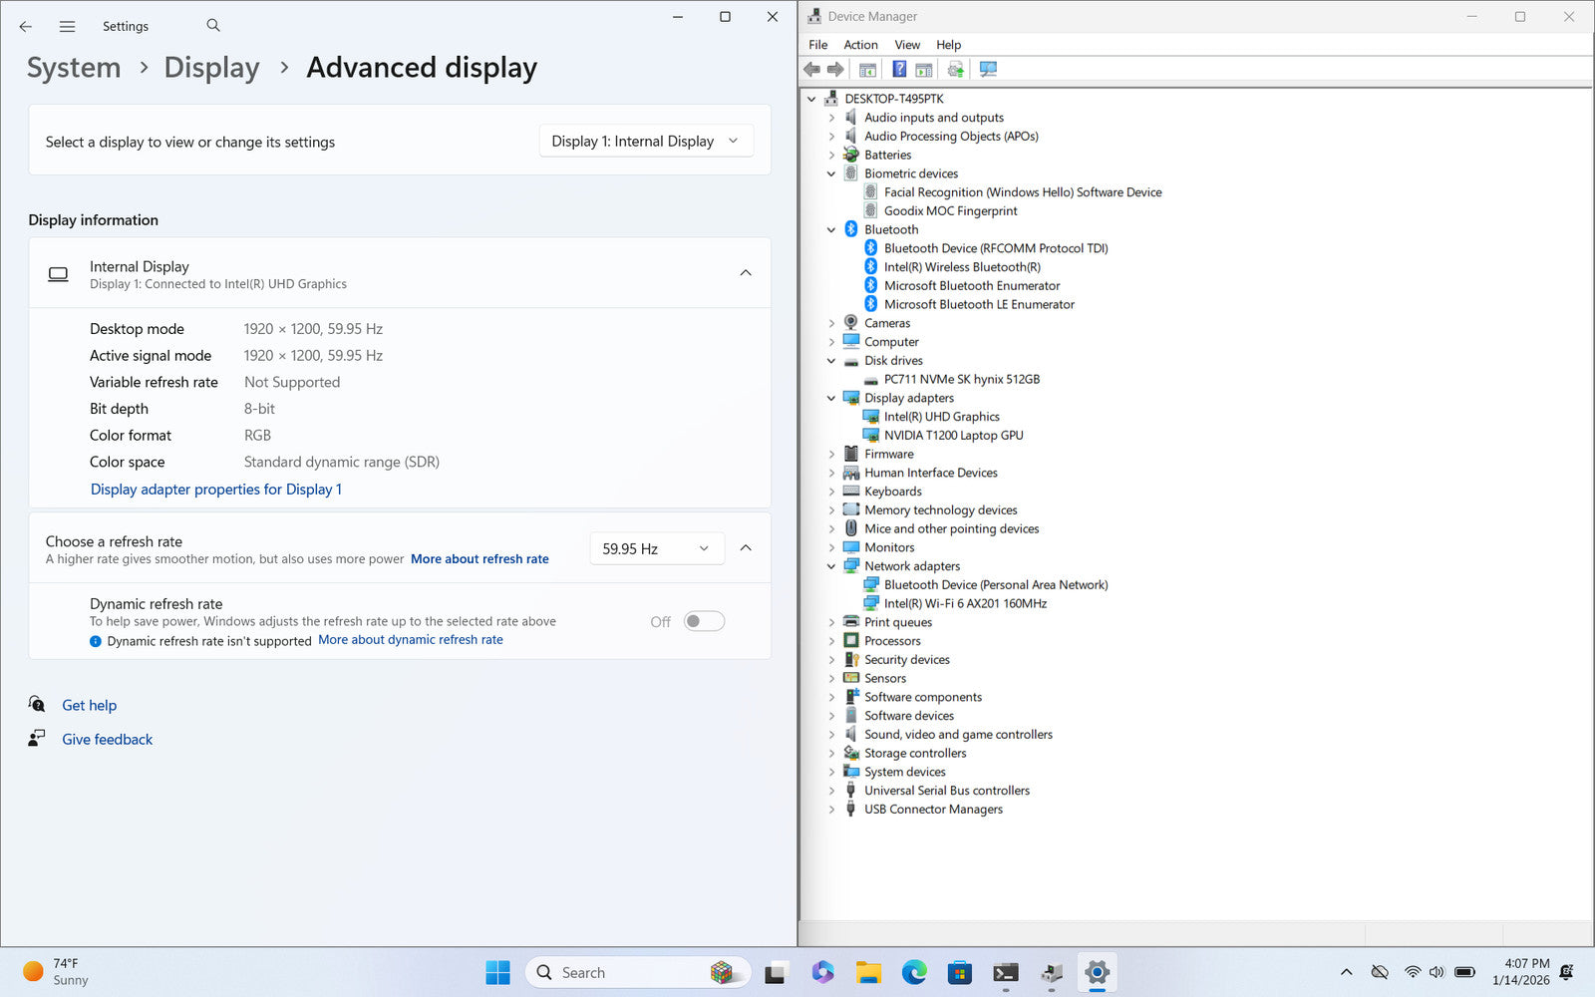The image size is (1595, 997).
Task: Collapse the Internal Display information section
Action: coord(745,273)
